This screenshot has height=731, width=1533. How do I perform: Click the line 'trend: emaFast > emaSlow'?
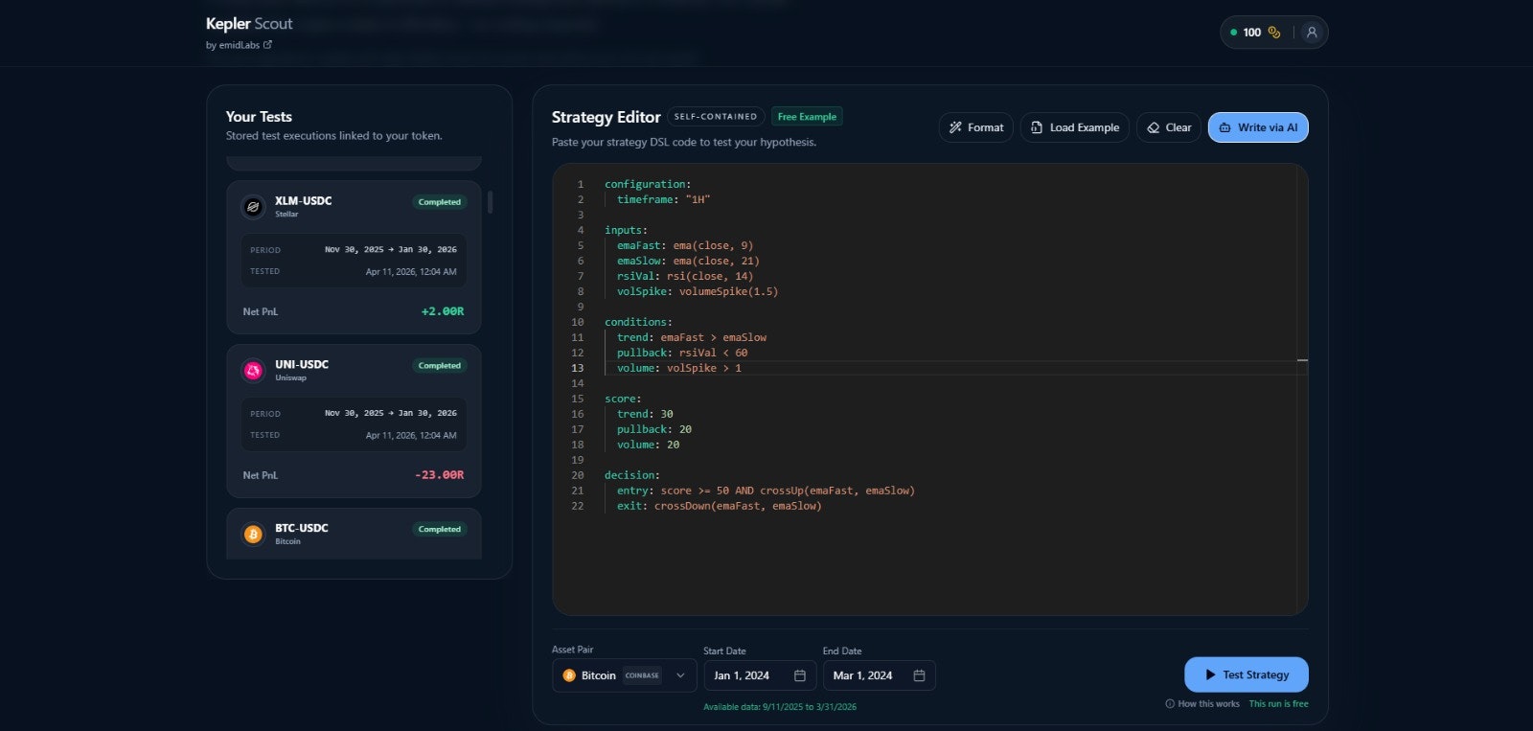(x=692, y=337)
